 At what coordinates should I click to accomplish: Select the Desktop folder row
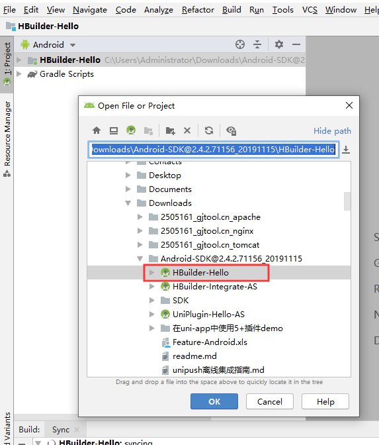pyautogui.click(x=219, y=175)
